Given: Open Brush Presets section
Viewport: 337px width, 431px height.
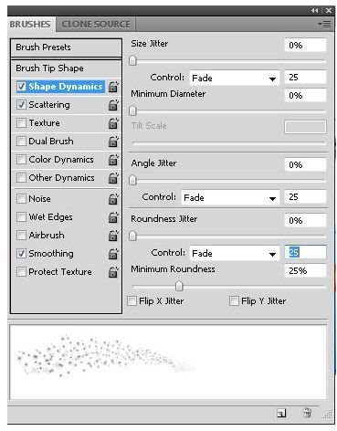Looking at the screenshot, I should (x=66, y=47).
